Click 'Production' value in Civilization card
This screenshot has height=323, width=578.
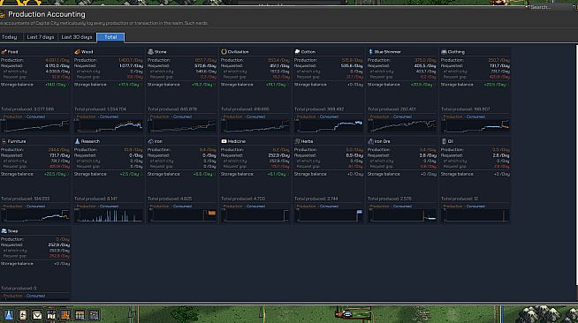click(278, 60)
